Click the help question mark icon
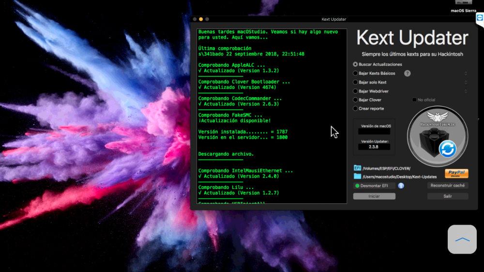484x272 pixels. pos(407,73)
